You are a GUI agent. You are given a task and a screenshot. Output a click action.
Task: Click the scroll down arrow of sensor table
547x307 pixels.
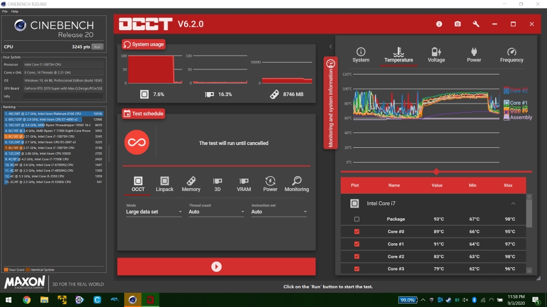pyautogui.click(x=529, y=271)
